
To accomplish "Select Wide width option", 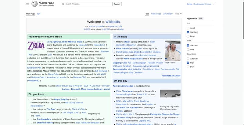I will (x=188, y=49).
